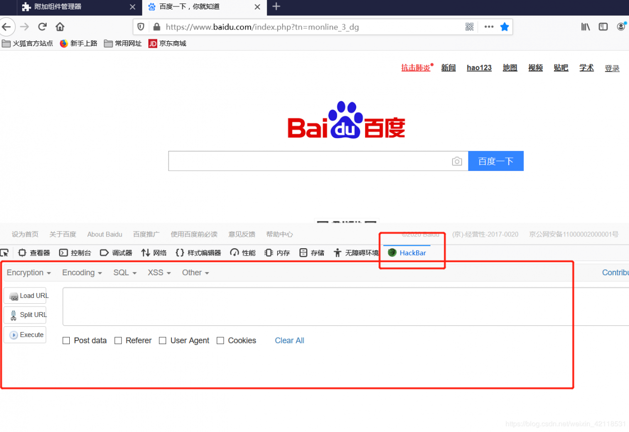The height and width of the screenshot is (432, 629).
Task: Click the shield tracking protection icon
Action: (141, 27)
